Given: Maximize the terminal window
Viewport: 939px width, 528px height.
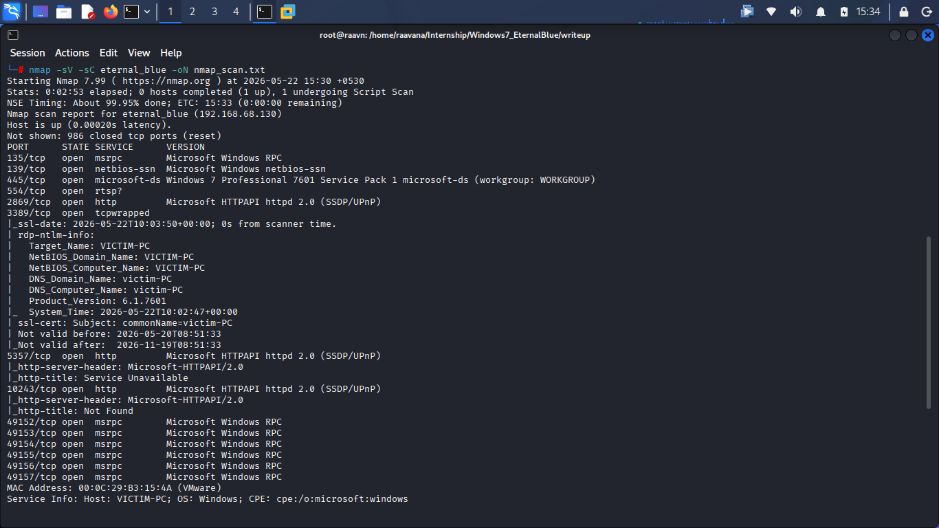Looking at the screenshot, I should click(x=912, y=35).
